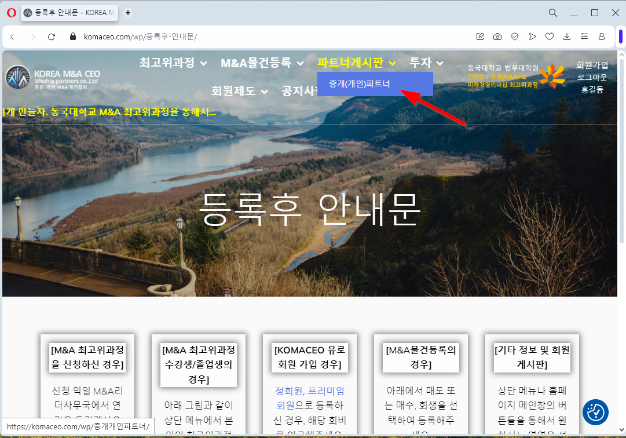This screenshot has height=438, width=626.
Task: Open the downloads icon in toolbar
Action: point(567,36)
